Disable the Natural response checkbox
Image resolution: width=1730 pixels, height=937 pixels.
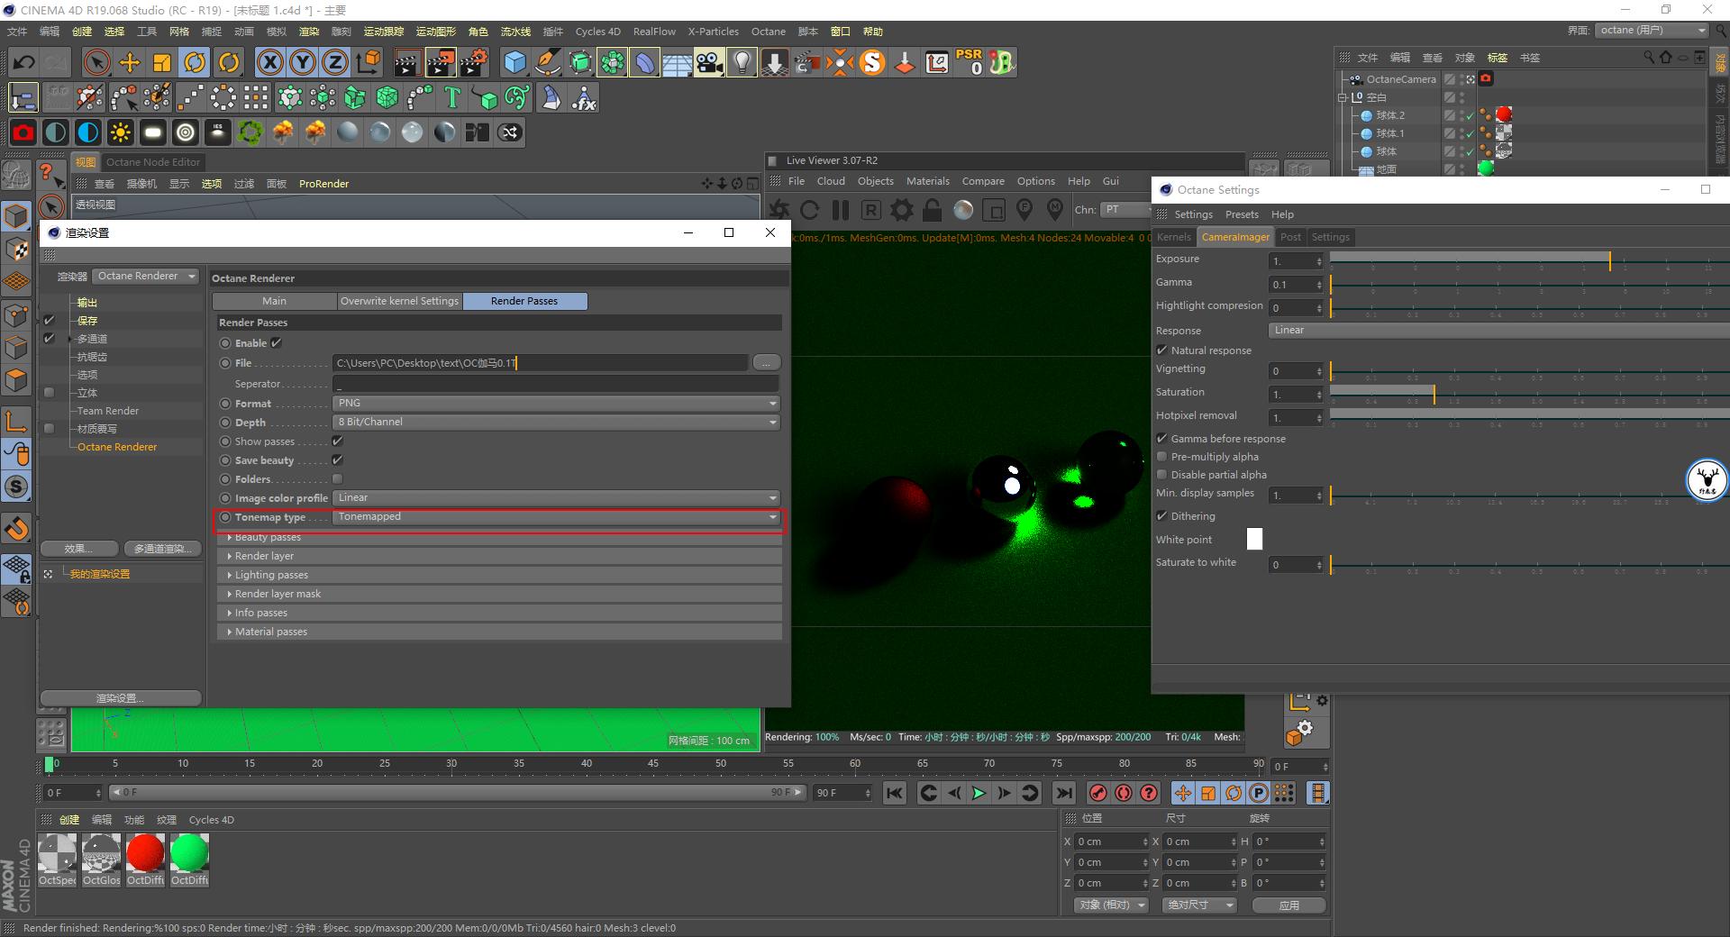pos(1162,350)
